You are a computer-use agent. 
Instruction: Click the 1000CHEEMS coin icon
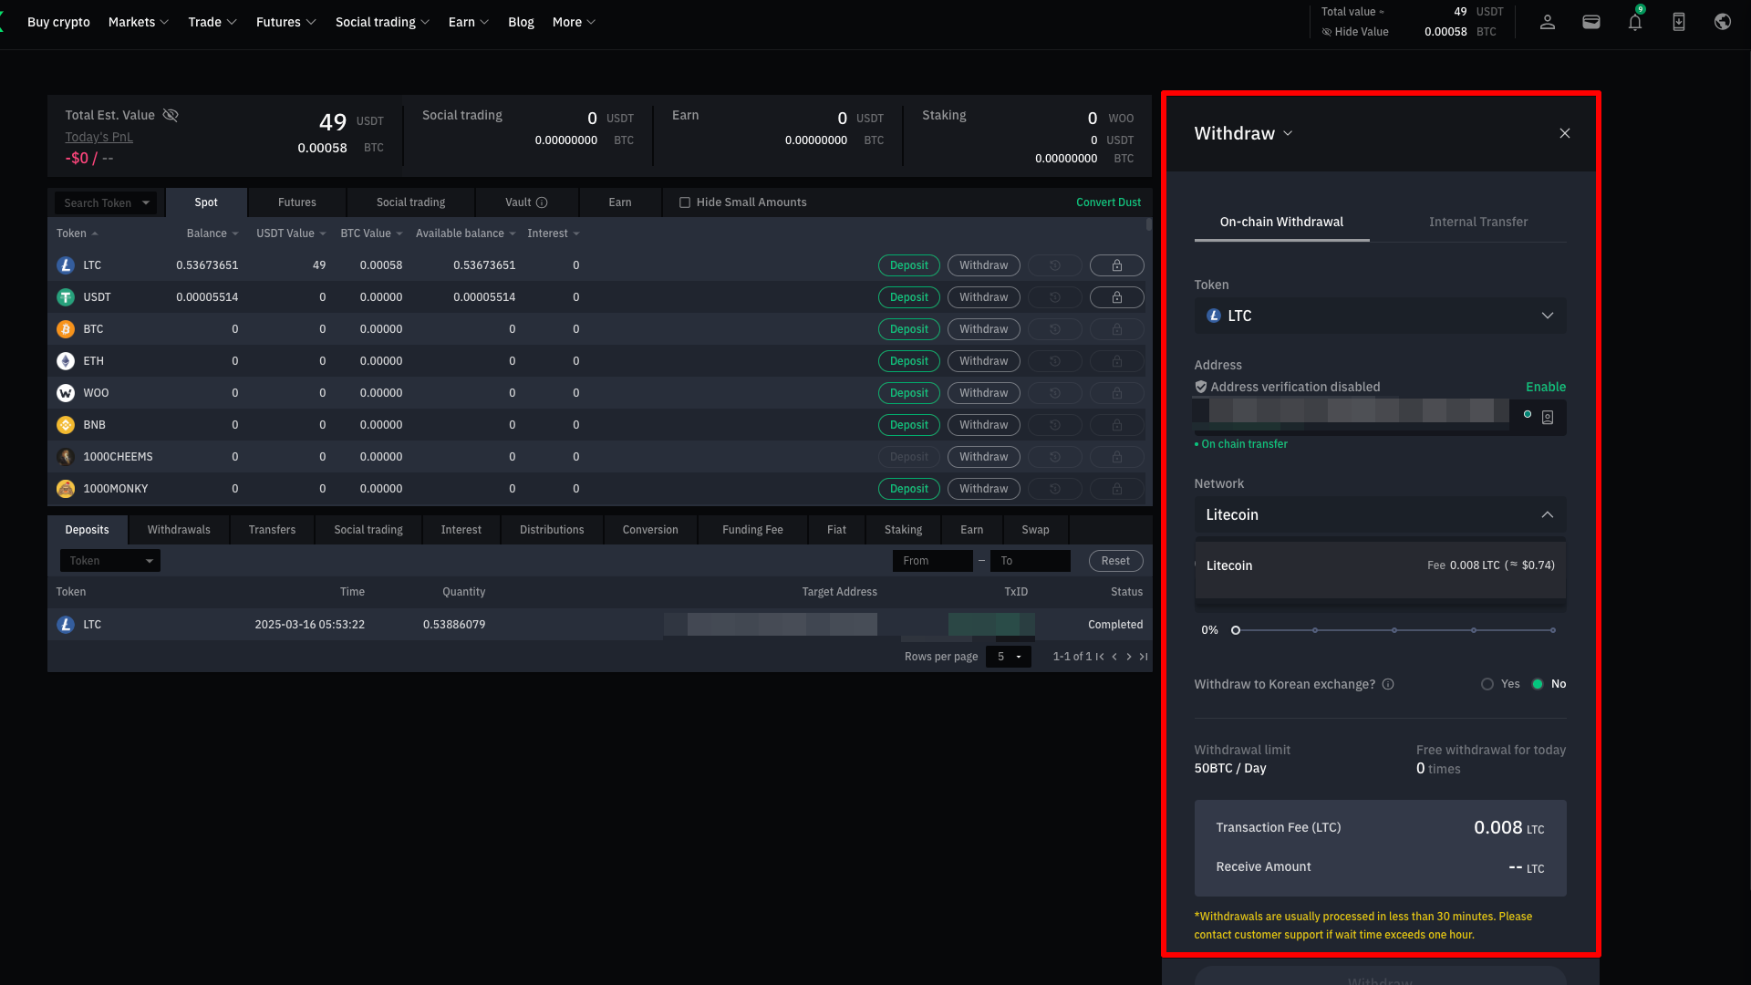click(66, 457)
